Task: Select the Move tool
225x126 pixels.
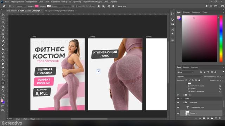Action: click(3, 14)
